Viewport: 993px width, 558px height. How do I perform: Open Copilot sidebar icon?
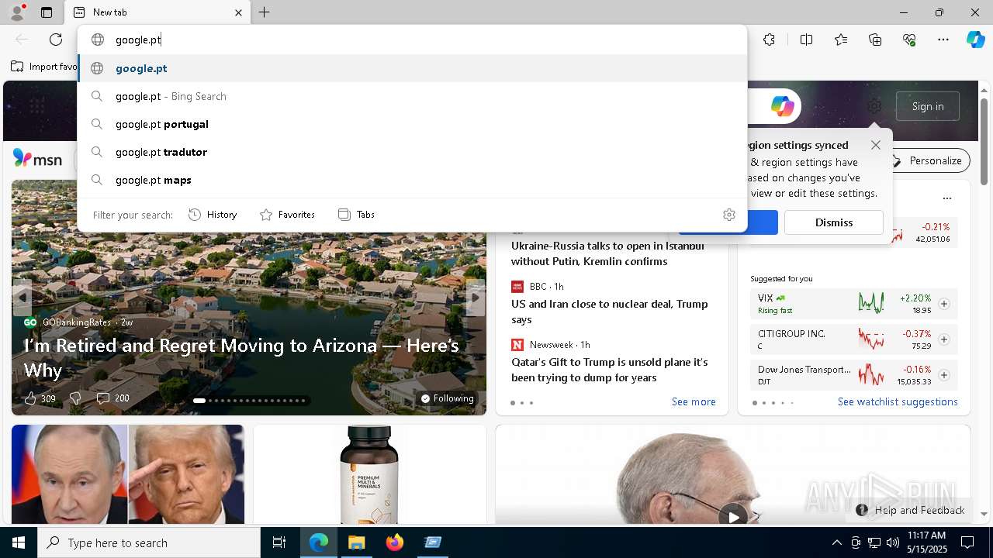(x=975, y=40)
